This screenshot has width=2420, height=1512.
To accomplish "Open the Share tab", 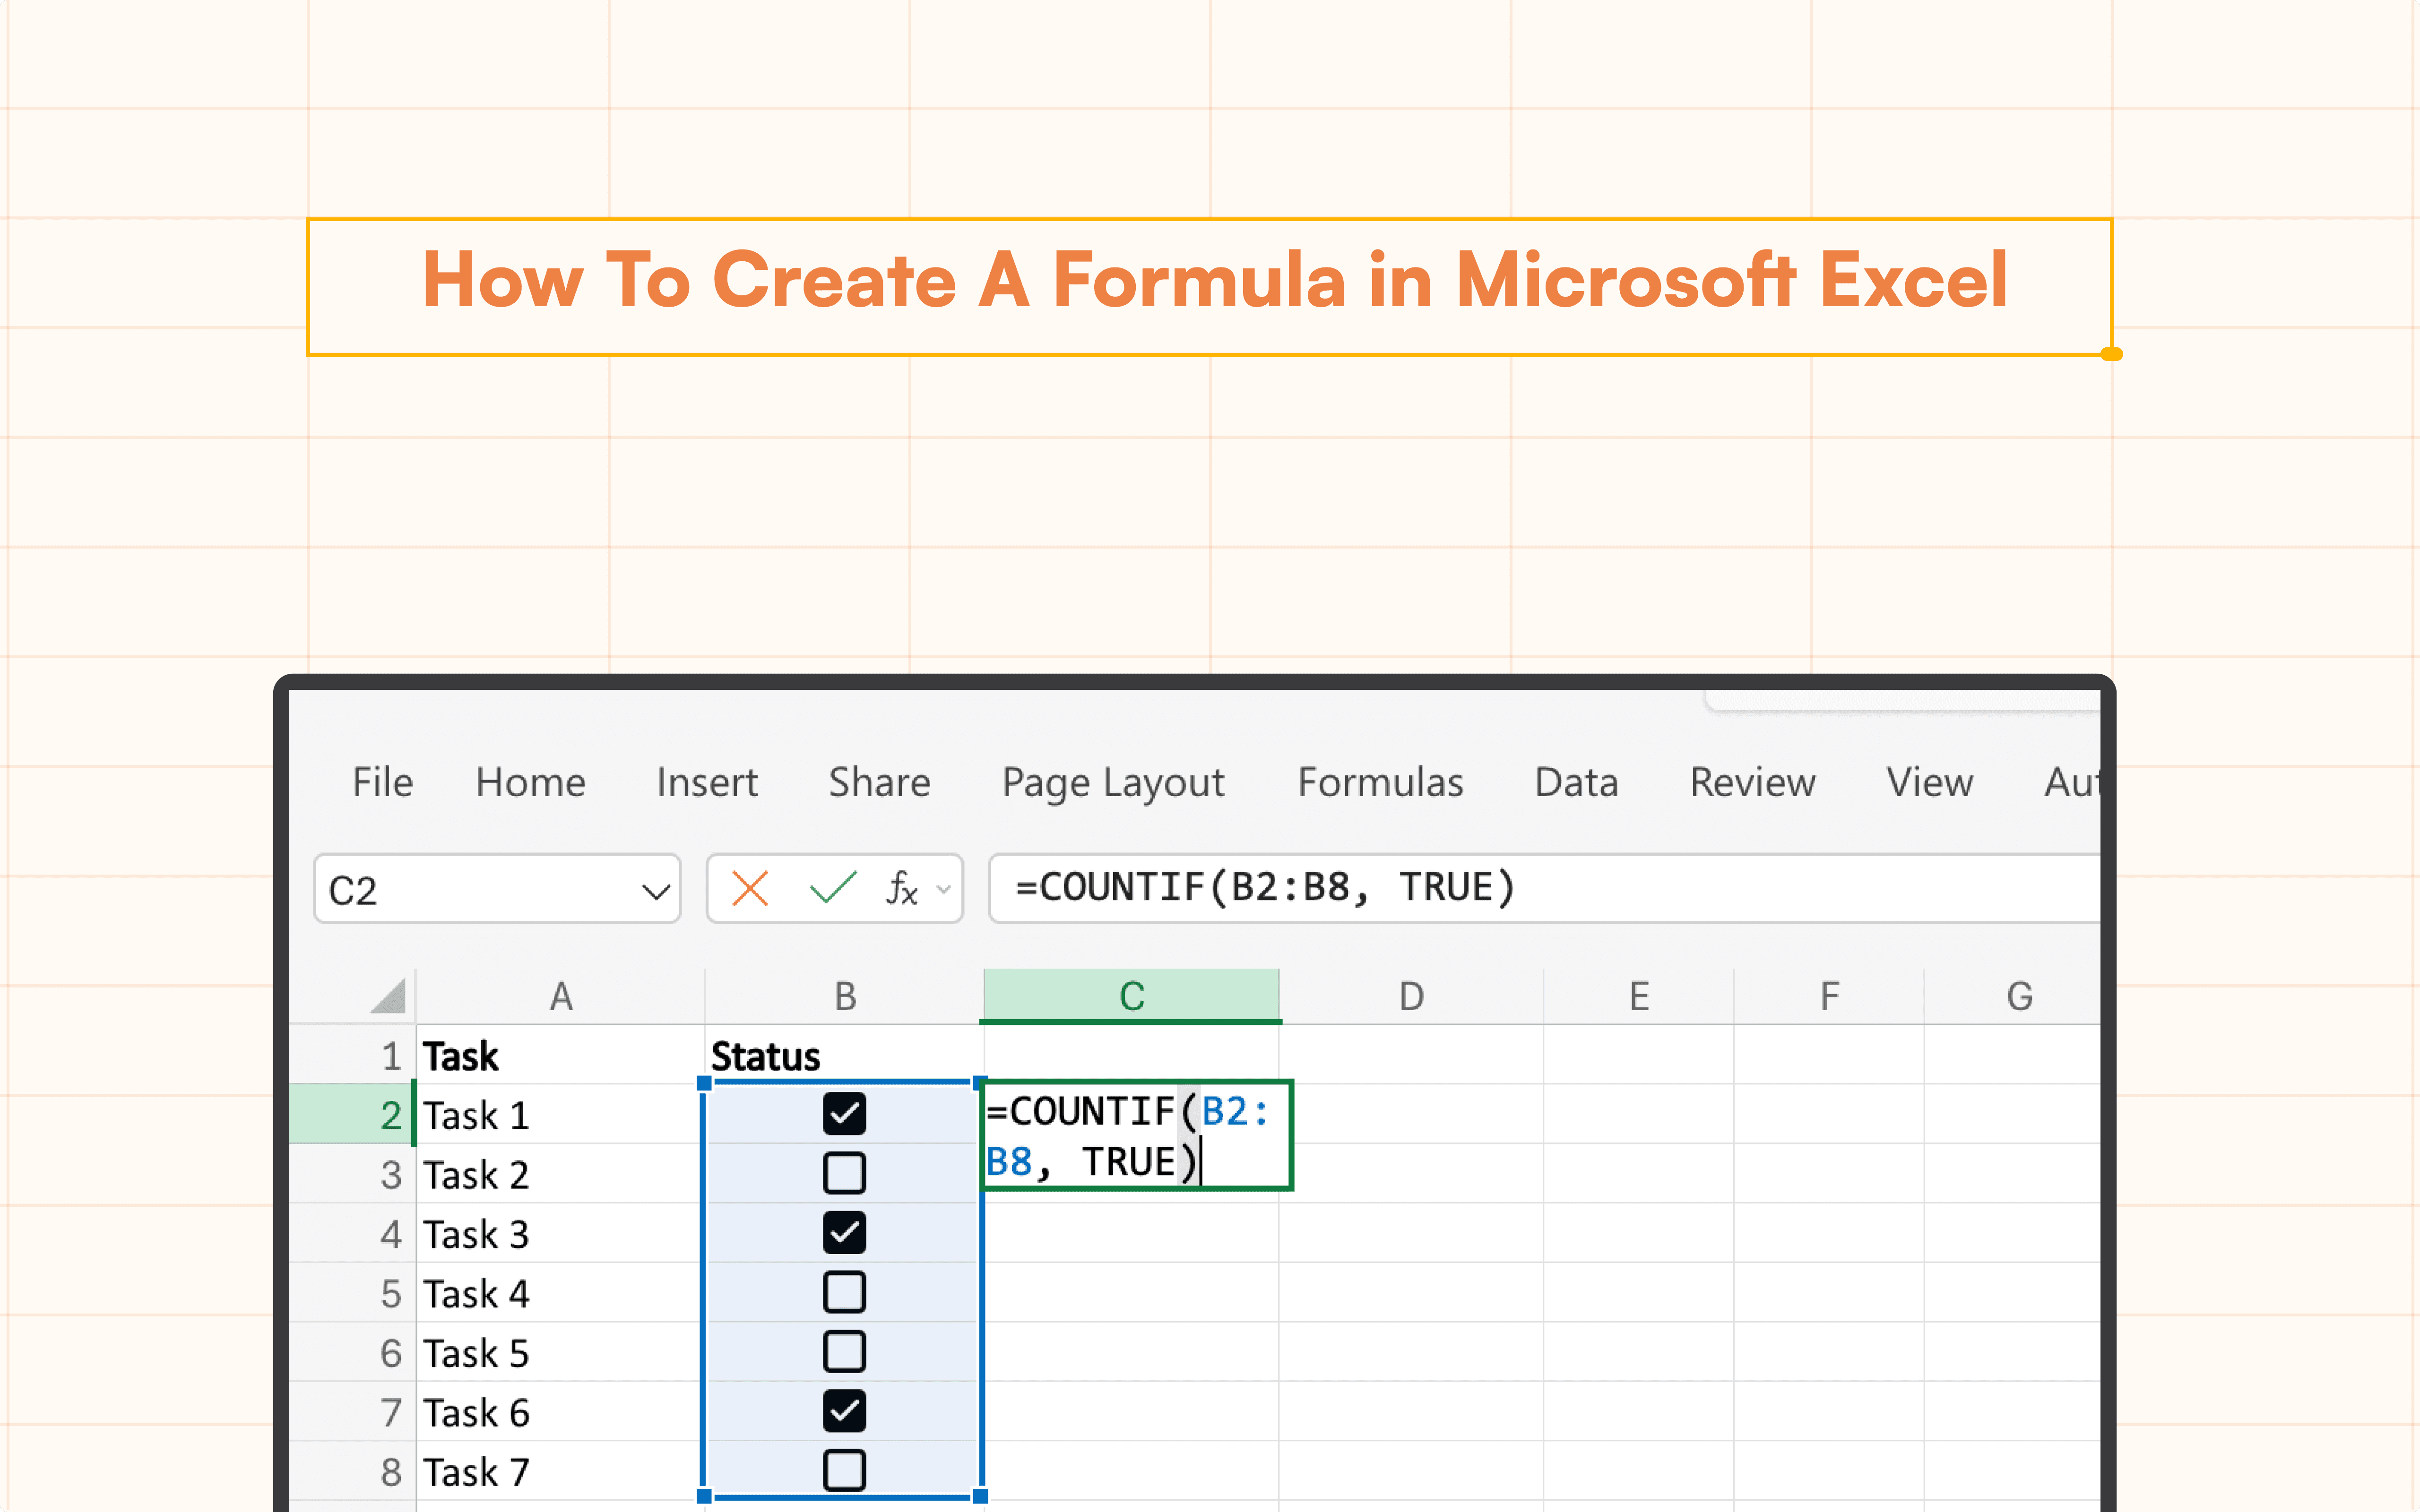I will pos(879,782).
